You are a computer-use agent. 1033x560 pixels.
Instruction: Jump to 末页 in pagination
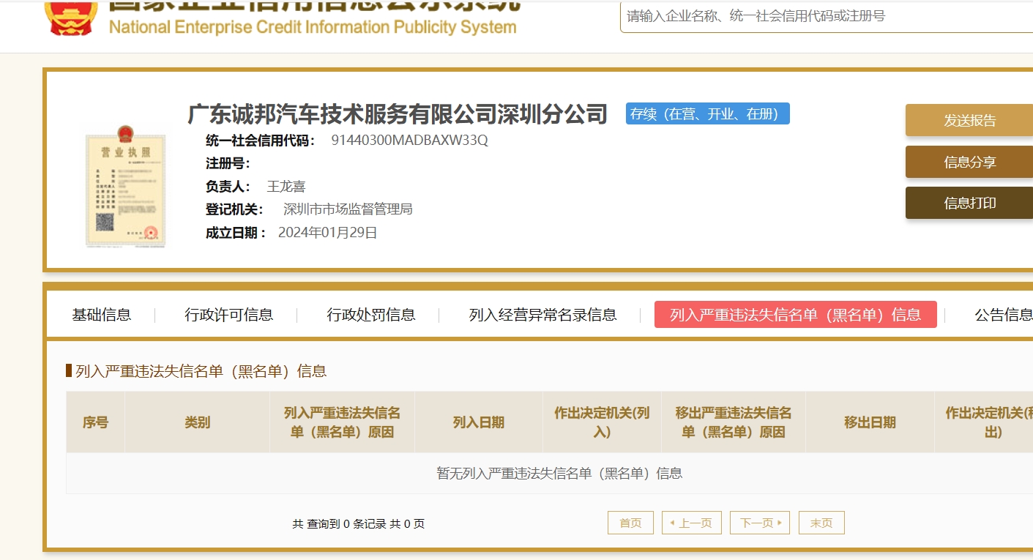(821, 523)
